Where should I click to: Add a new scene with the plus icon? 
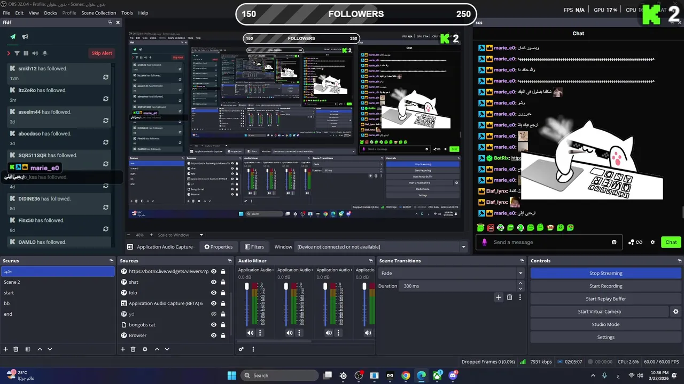tap(6, 349)
